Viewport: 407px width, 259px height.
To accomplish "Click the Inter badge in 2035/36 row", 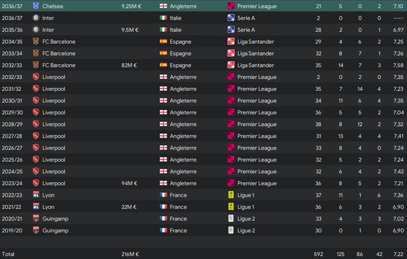I will [36, 30].
